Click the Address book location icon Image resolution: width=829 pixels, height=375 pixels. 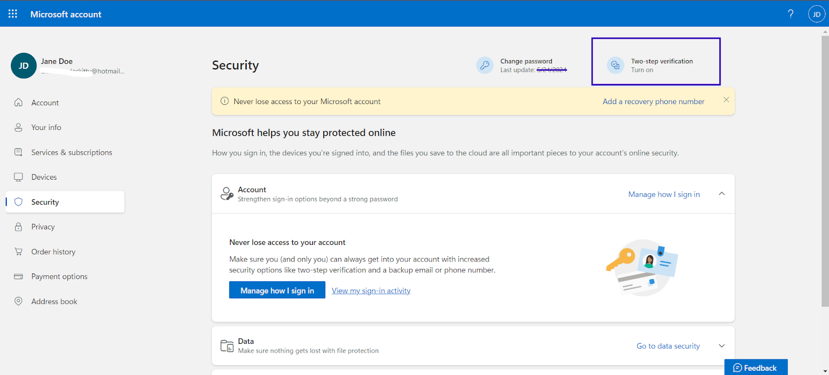tap(19, 301)
